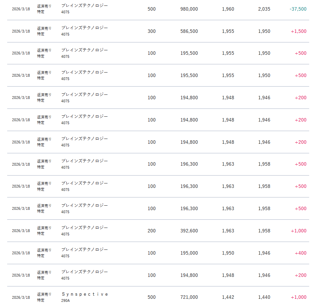This screenshot has width=315, height=308.
Task: Select the 586,500 amount cell
Action: click(189, 31)
